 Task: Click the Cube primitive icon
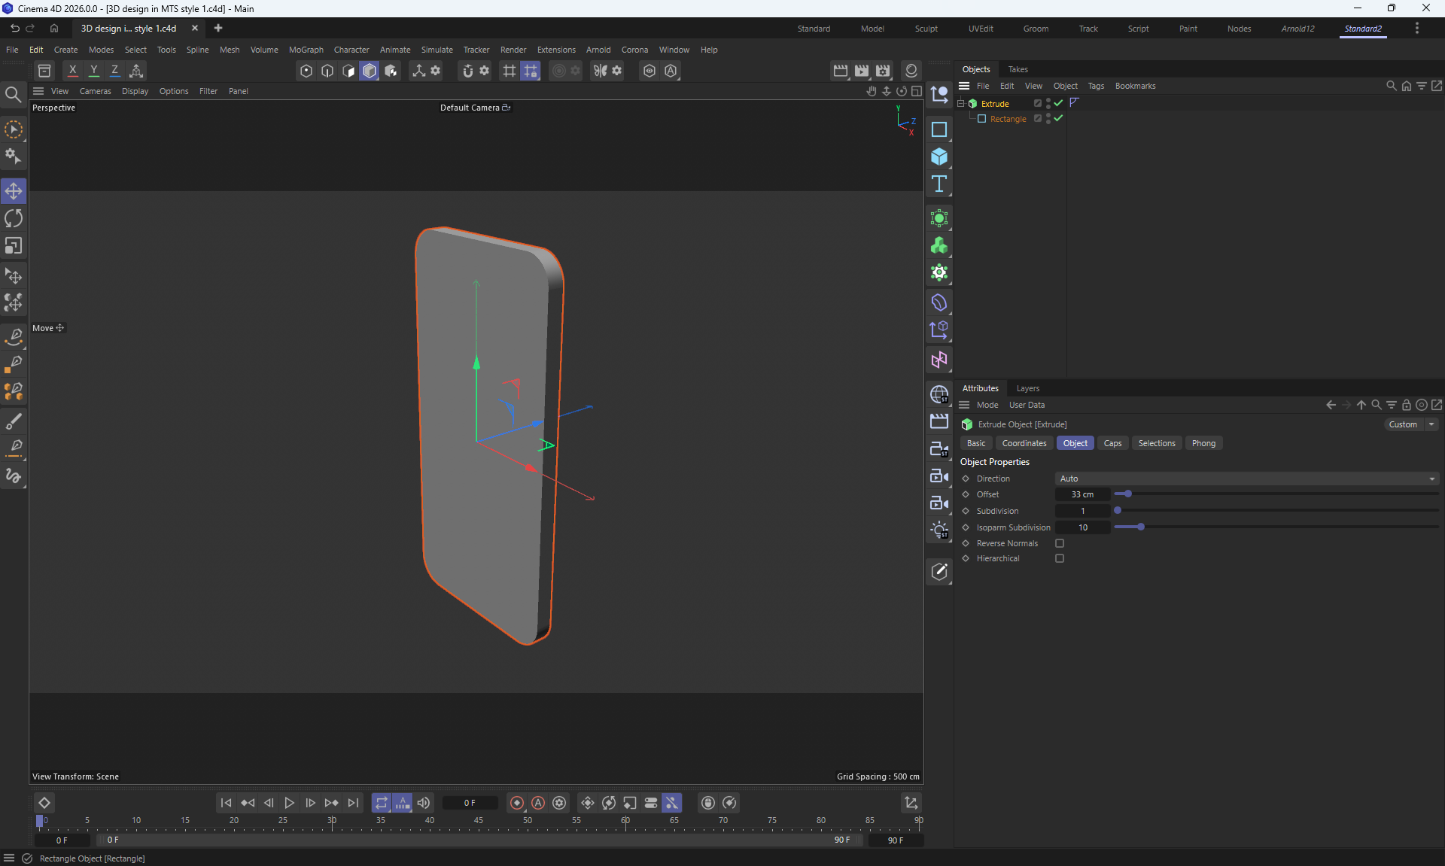pyautogui.click(x=938, y=156)
